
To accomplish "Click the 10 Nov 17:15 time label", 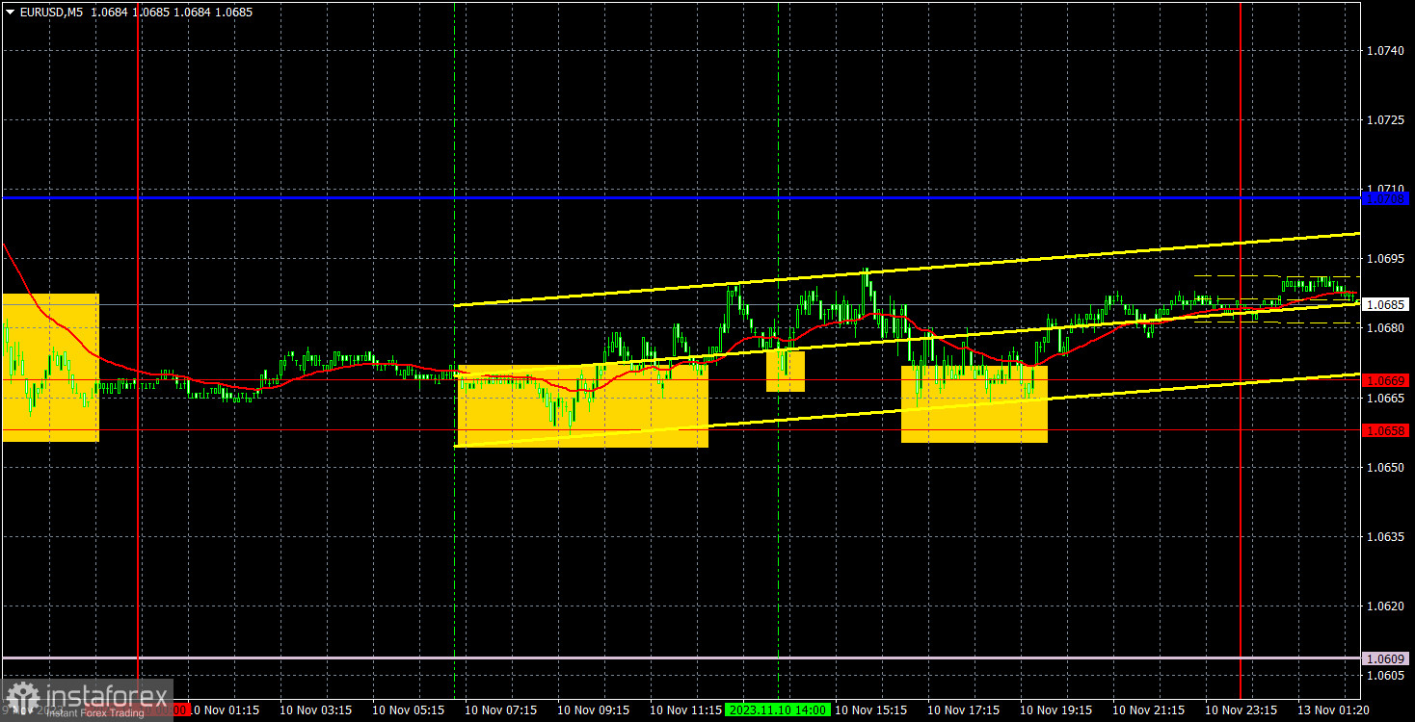I will [963, 710].
